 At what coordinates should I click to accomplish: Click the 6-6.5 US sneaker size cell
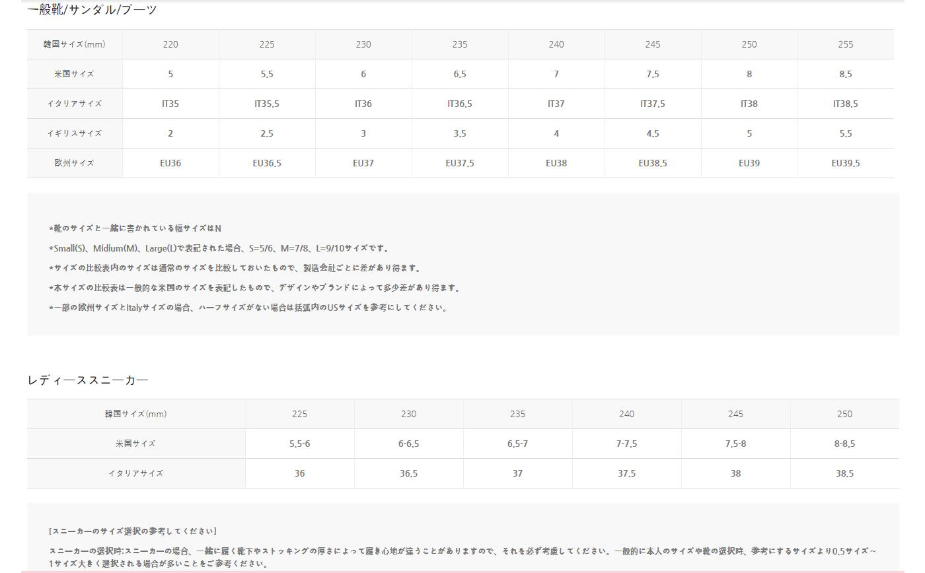(408, 444)
